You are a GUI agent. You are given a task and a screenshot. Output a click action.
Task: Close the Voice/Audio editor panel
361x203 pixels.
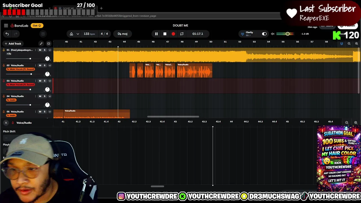6,123
